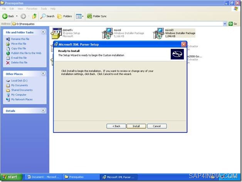
Task: Close the Microsoft XML Parser Setup dialog
Action: point(183,44)
